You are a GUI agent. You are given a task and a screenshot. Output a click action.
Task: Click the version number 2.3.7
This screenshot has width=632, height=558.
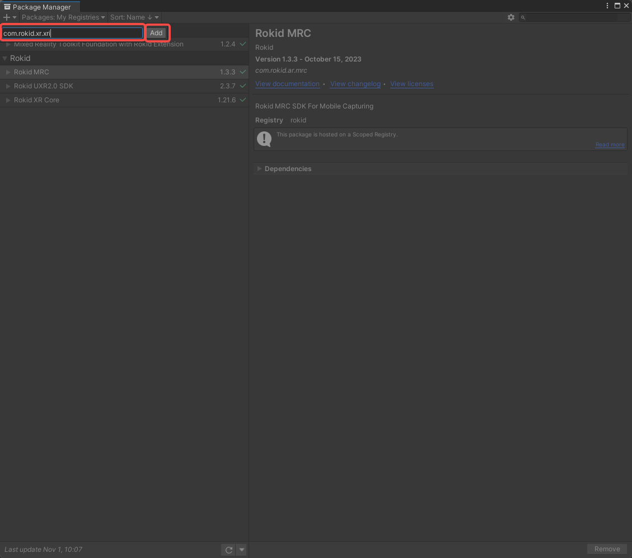[x=228, y=86]
